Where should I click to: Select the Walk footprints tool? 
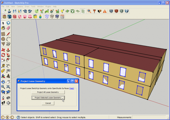pos(3,103)
